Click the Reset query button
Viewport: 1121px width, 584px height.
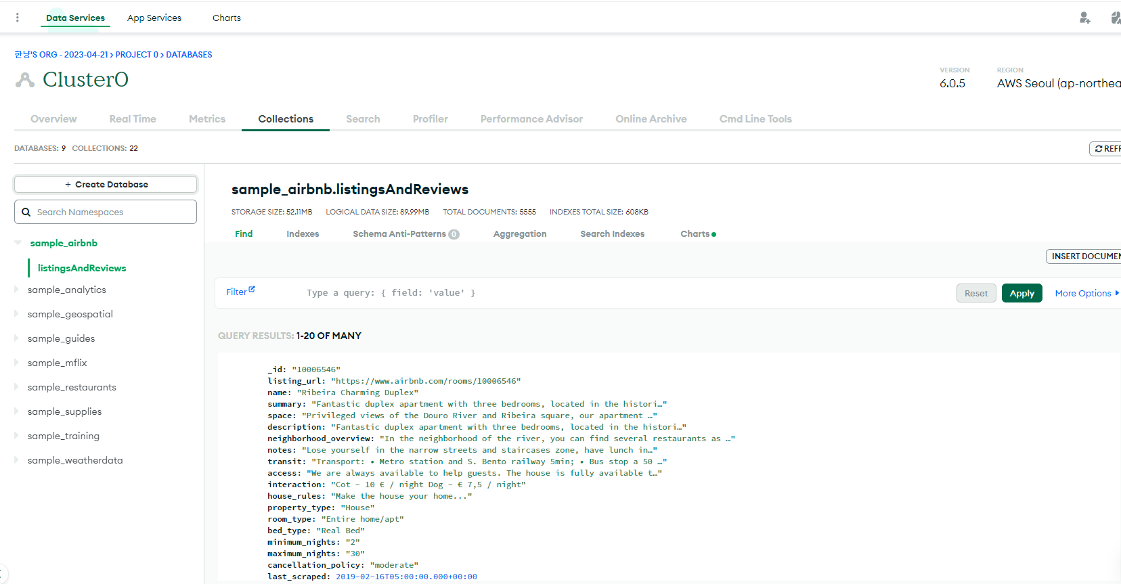point(976,293)
